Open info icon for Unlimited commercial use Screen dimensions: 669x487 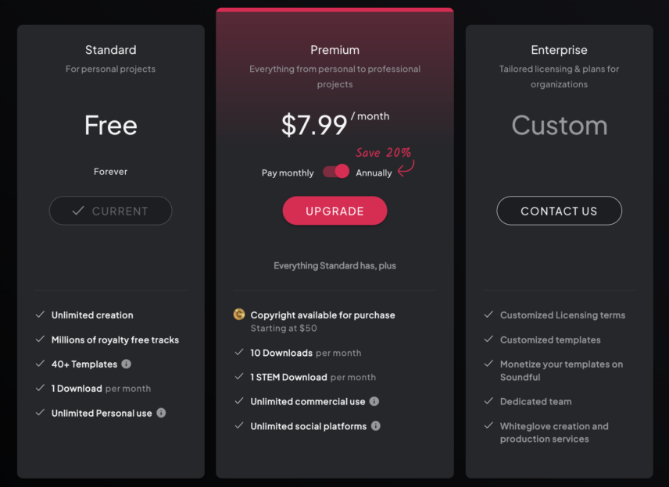point(374,401)
